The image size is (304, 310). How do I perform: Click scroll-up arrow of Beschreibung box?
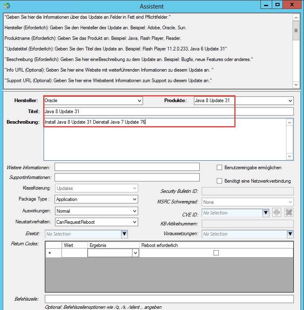click(289, 122)
